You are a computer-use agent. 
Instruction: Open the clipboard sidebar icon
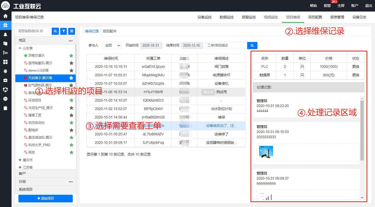click(x=5, y=108)
